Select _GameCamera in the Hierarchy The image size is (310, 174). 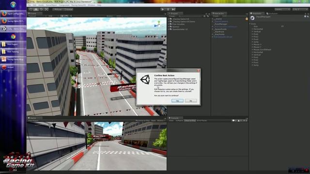[x=221, y=21]
